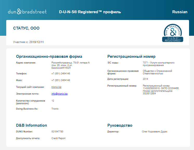Open the trionix.biz website link

coord(56,87)
